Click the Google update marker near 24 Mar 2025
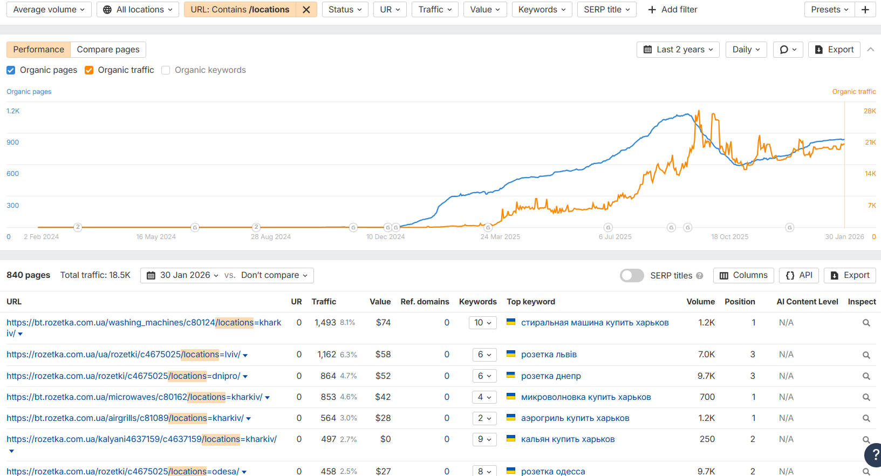 click(488, 228)
